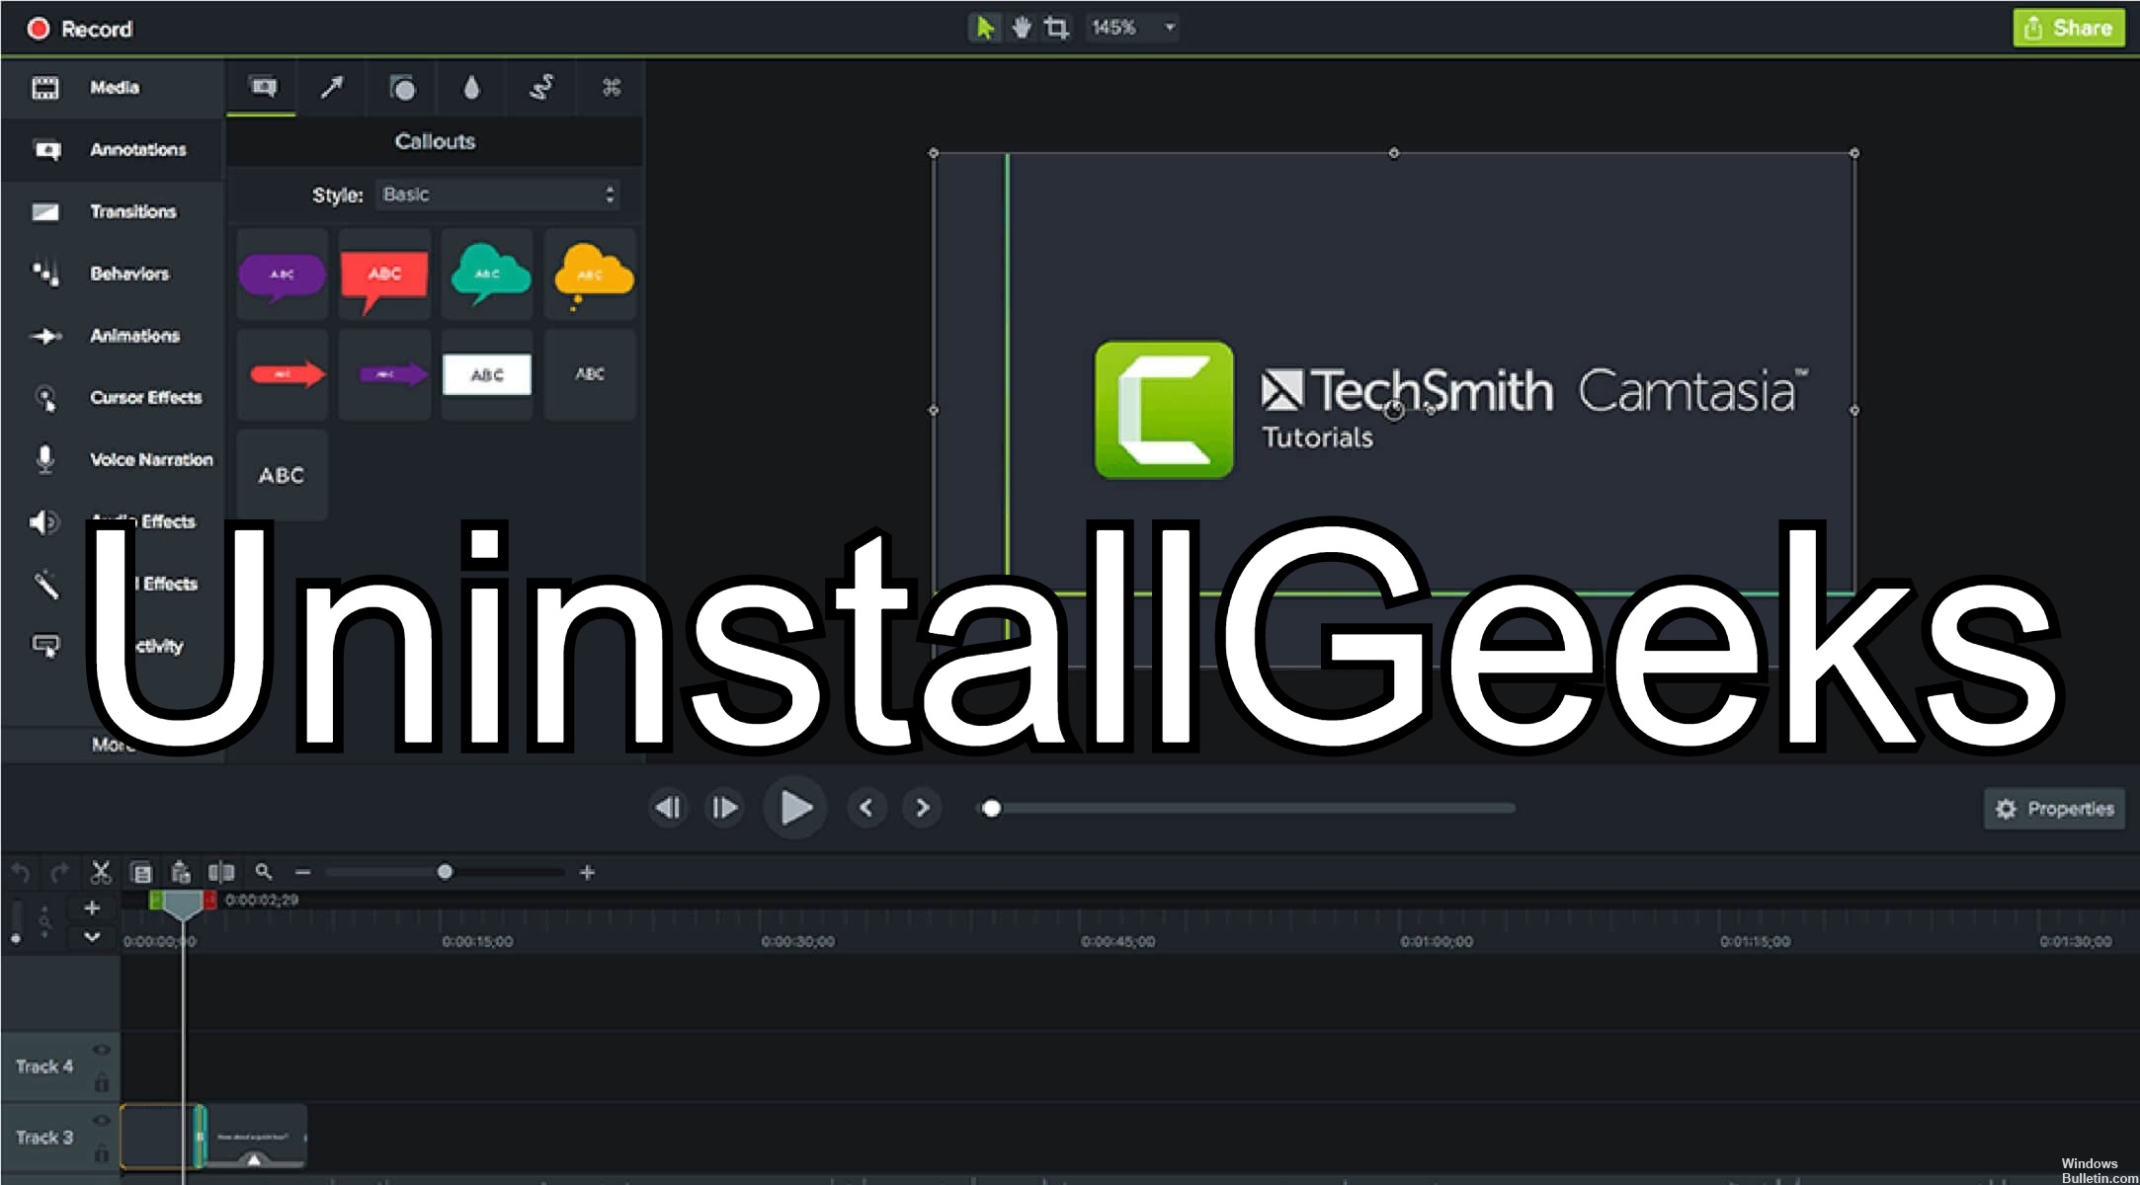Image resolution: width=2140 pixels, height=1185 pixels.
Task: Open the Behaviors tab
Action: click(x=113, y=274)
